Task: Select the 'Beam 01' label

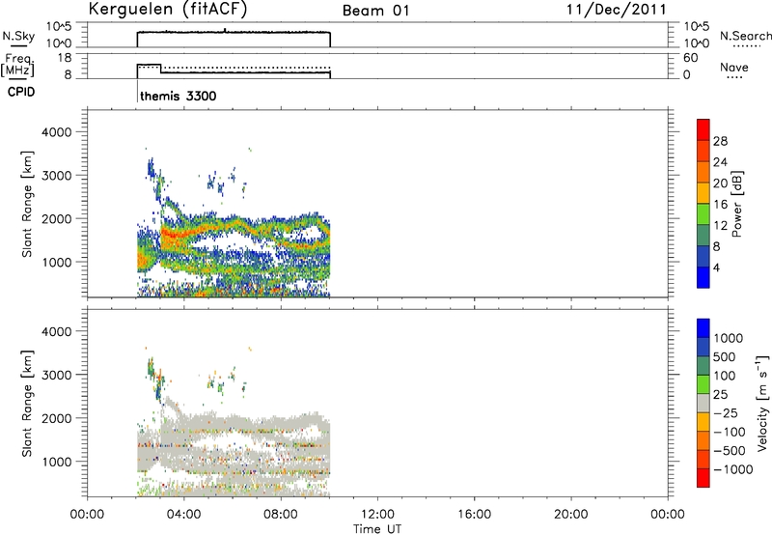Action: click(x=376, y=11)
